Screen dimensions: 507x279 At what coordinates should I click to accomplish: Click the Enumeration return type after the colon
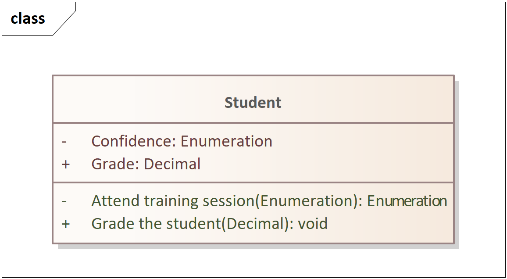pyautogui.click(x=407, y=201)
